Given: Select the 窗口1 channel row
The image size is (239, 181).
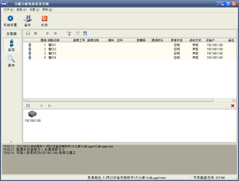Looking at the screenshot, I should point(130,45).
